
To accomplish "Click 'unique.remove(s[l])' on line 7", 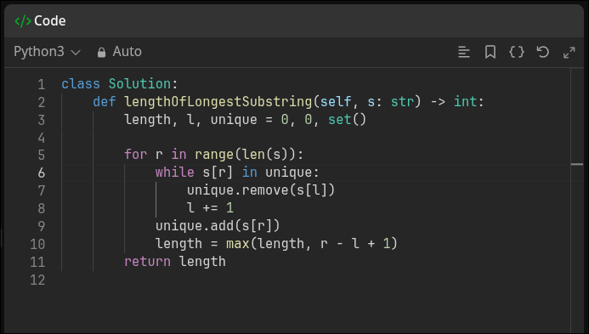I will click(x=261, y=190).
